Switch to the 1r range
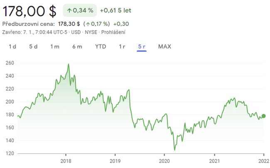 pos(122,47)
